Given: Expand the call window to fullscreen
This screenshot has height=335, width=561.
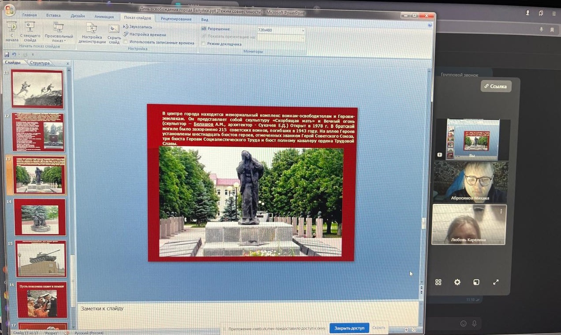Looking at the screenshot, I should click(x=496, y=282).
